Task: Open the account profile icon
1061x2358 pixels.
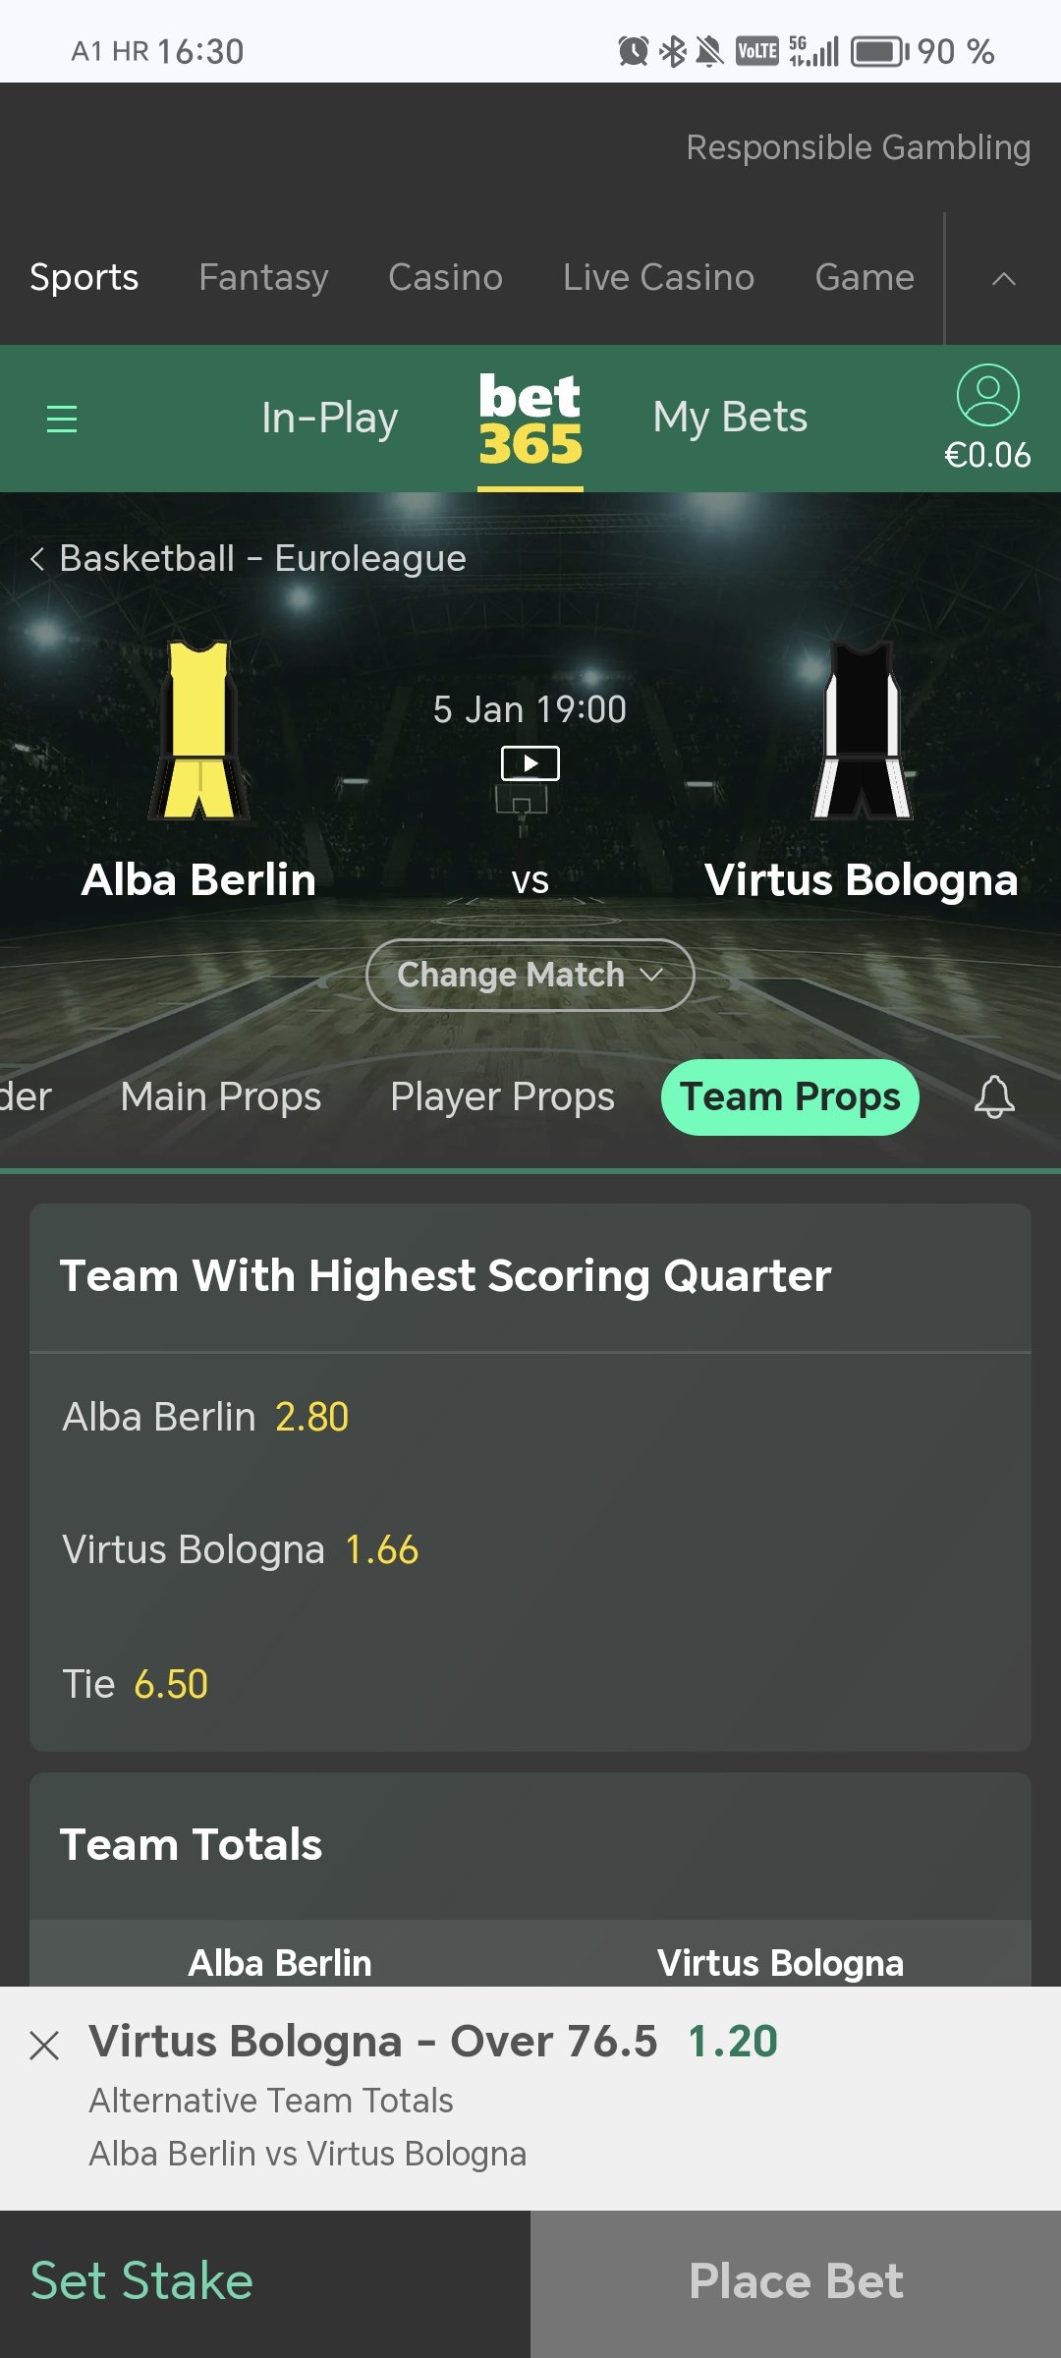Action: pos(987,396)
